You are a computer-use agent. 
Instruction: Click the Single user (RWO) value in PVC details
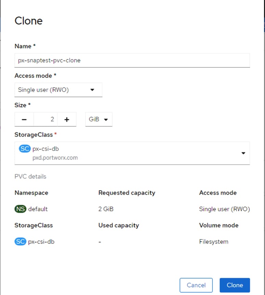click(224, 209)
